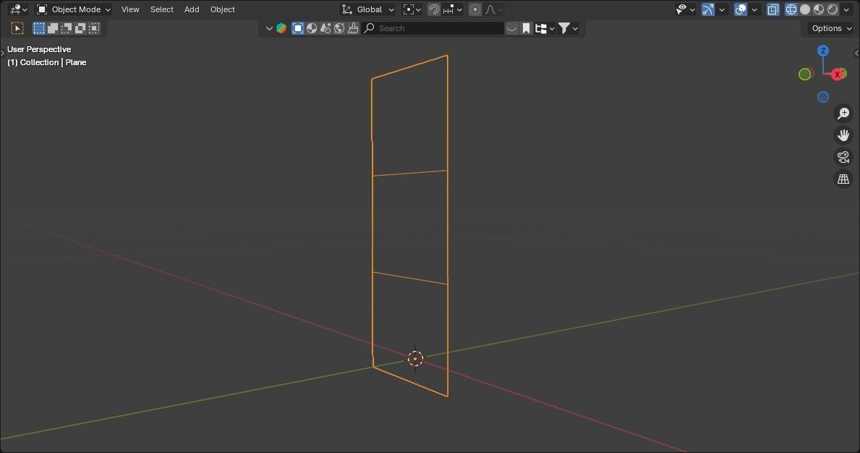The height and width of the screenshot is (453, 860).
Task: Click the Zoom view magnifier icon
Action: coord(843,114)
